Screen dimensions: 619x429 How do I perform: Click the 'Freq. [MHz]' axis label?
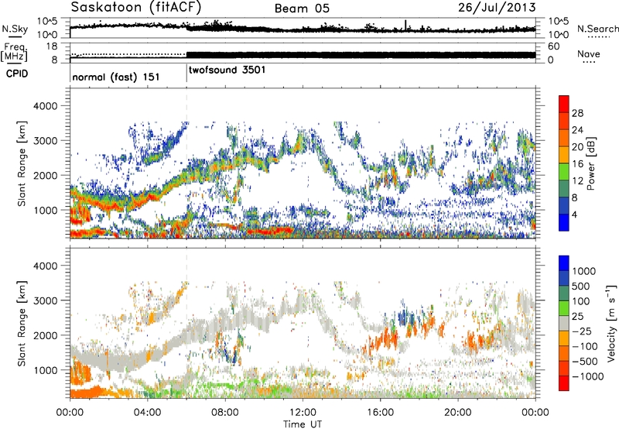pyautogui.click(x=14, y=52)
